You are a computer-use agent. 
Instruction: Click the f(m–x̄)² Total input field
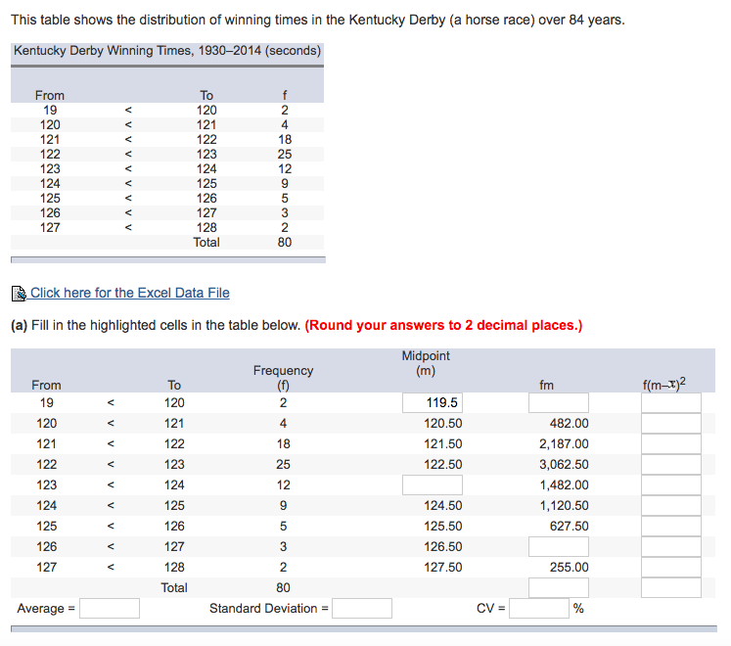(671, 587)
